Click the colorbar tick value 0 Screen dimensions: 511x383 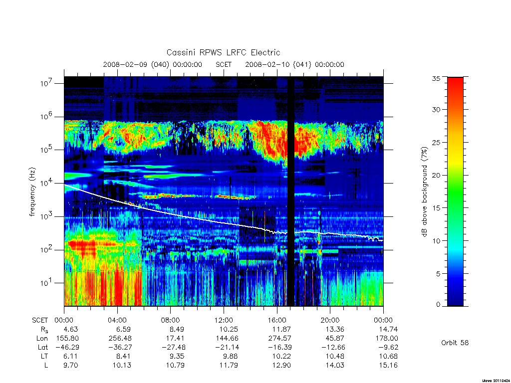coord(438,305)
